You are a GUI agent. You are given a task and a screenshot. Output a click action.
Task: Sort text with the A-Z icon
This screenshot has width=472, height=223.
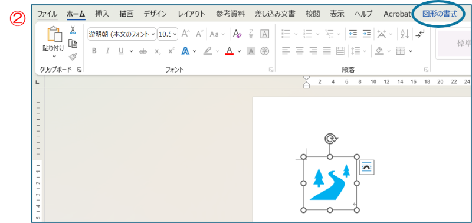405,34
